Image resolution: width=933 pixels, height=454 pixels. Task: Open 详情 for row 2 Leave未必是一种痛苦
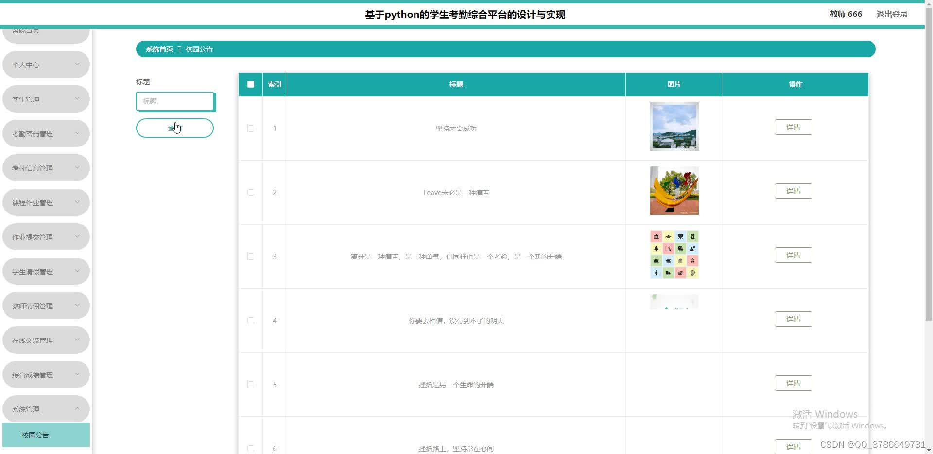click(793, 191)
